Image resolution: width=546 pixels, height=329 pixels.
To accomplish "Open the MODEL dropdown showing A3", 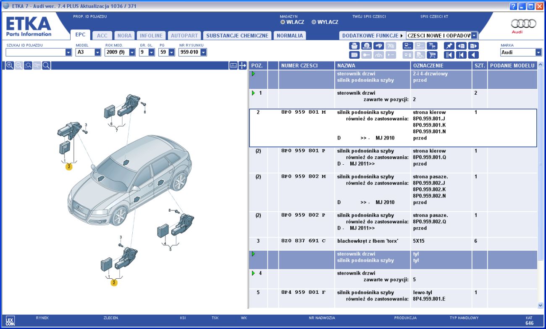I will 97,52.
